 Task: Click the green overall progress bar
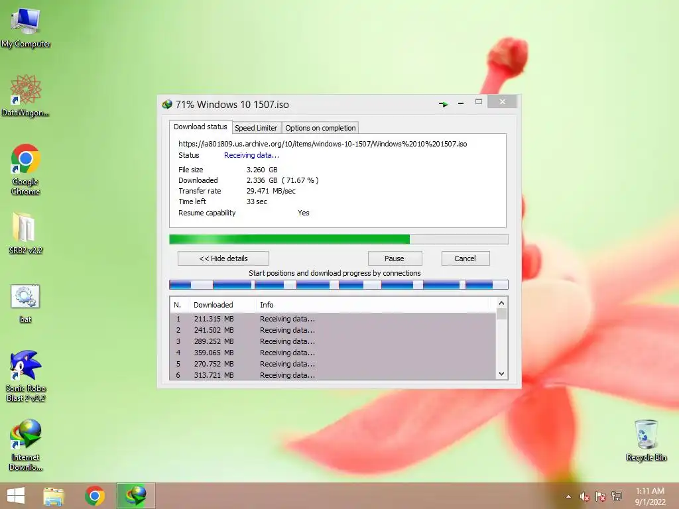pyautogui.click(x=339, y=239)
